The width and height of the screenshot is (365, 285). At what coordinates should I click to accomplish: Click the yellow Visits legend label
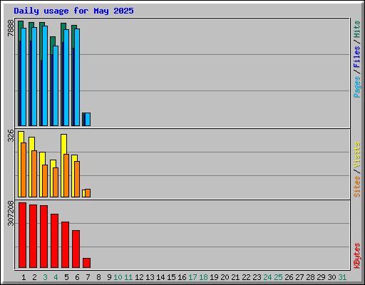pos(356,155)
